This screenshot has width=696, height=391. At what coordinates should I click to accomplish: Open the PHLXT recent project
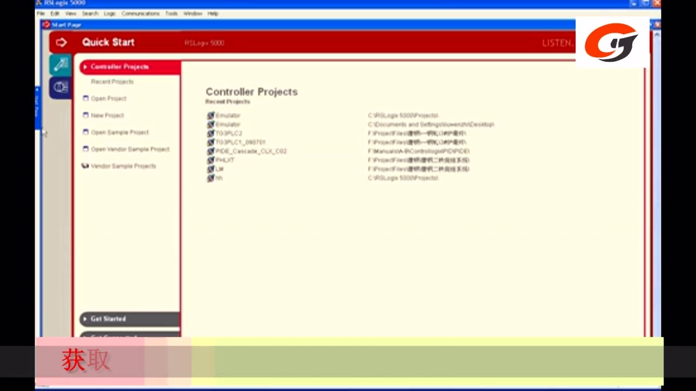[x=225, y=160]
